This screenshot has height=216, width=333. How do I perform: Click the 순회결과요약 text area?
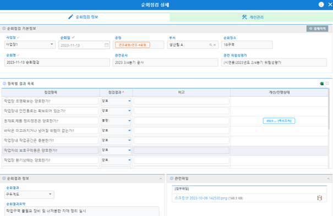point(82,212)
